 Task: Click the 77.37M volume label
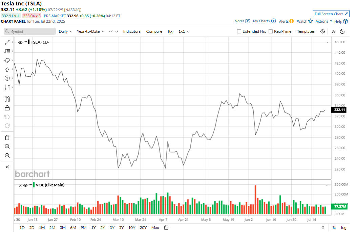[x=339, y=207]
